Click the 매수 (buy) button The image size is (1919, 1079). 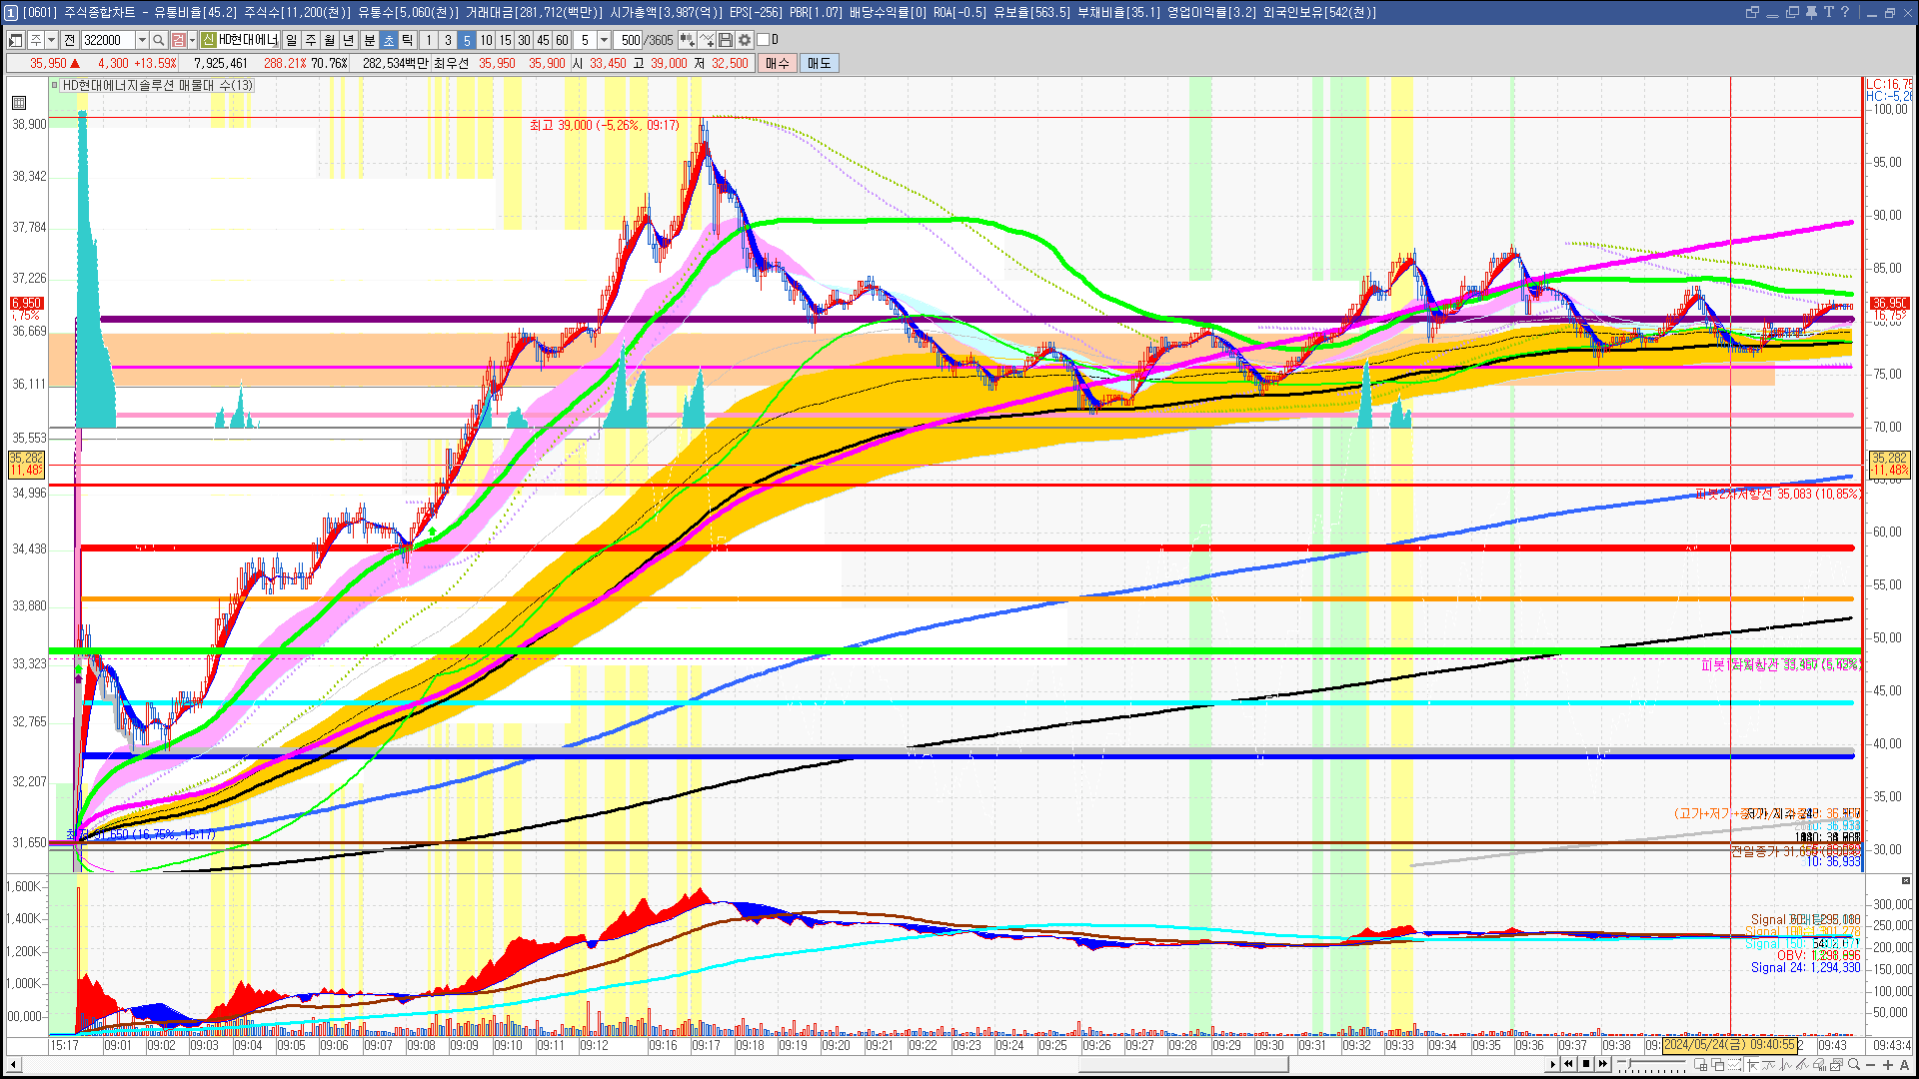(x=778, y=63)
